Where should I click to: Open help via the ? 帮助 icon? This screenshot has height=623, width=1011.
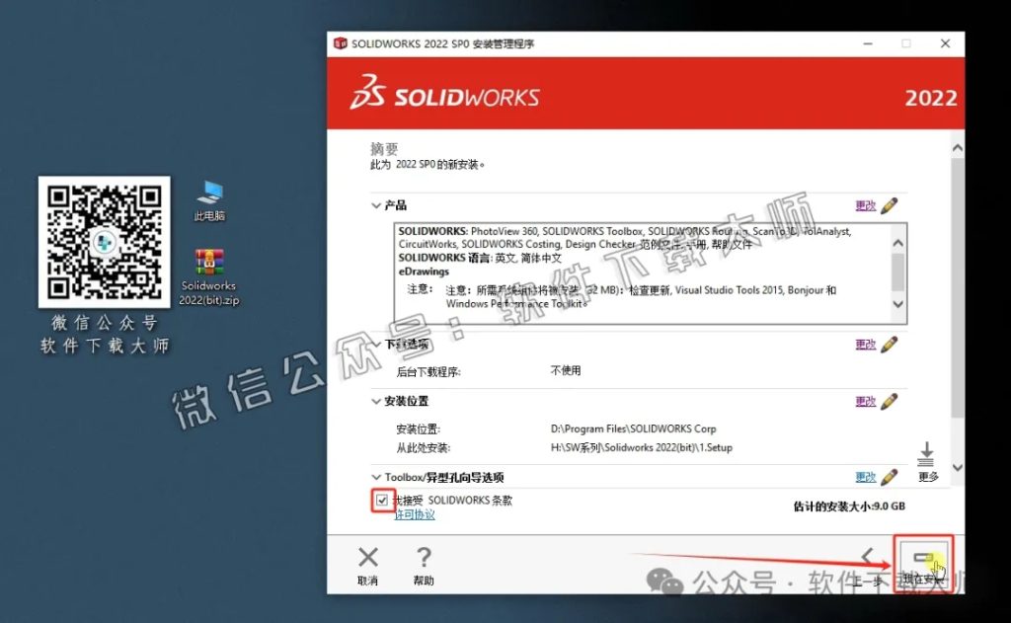[x=423, y=556]
